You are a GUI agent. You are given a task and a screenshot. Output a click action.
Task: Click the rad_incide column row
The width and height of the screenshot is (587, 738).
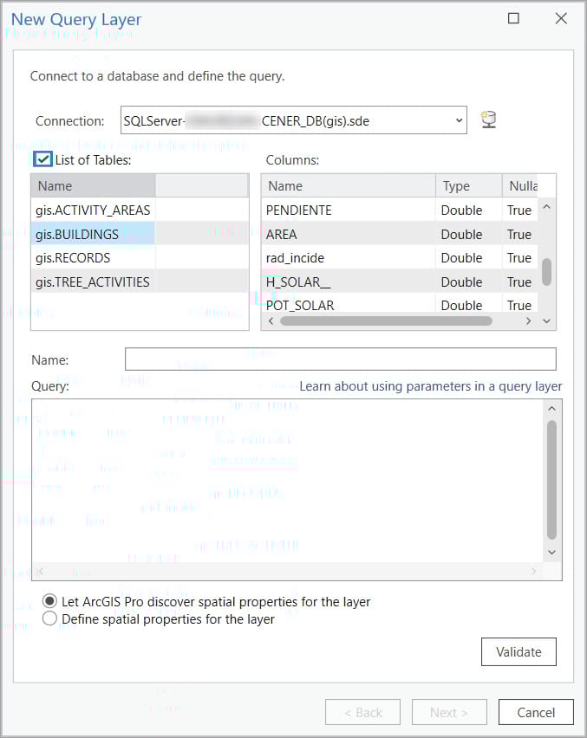[400, 258]
